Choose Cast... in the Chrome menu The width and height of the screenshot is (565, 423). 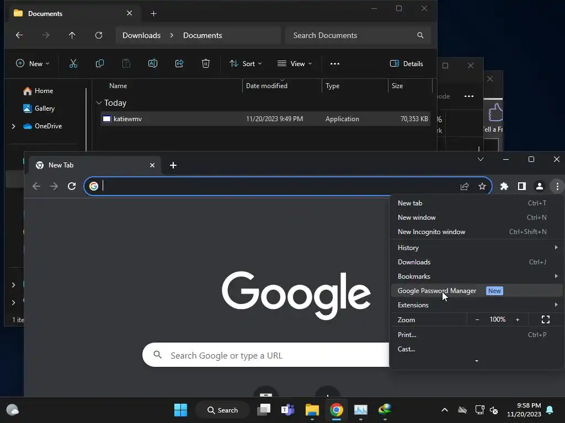pos(477,349)
